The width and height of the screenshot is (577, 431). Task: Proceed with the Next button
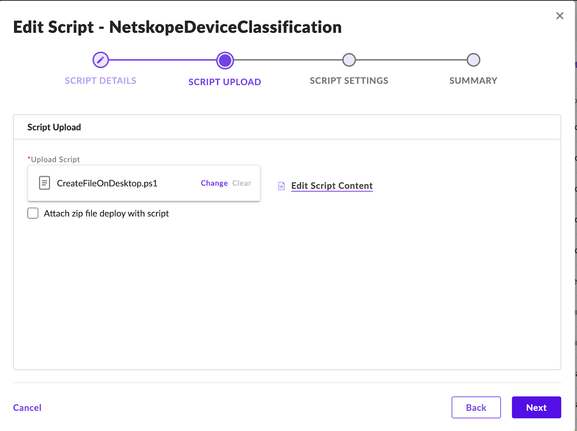(x=536, y=407)
